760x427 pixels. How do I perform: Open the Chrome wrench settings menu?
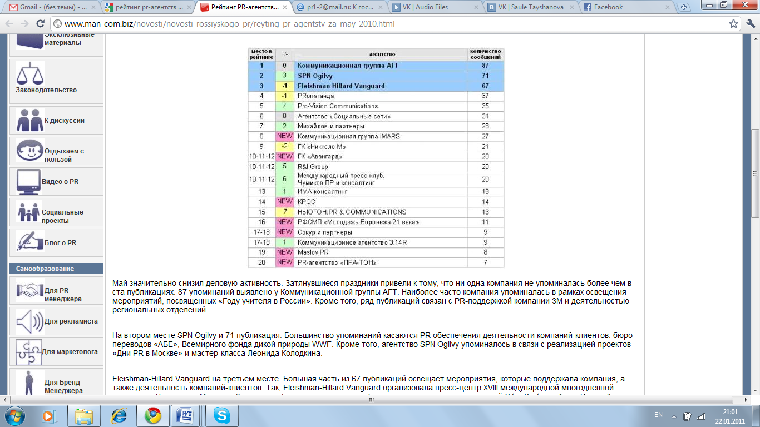[x=749, y=24]
